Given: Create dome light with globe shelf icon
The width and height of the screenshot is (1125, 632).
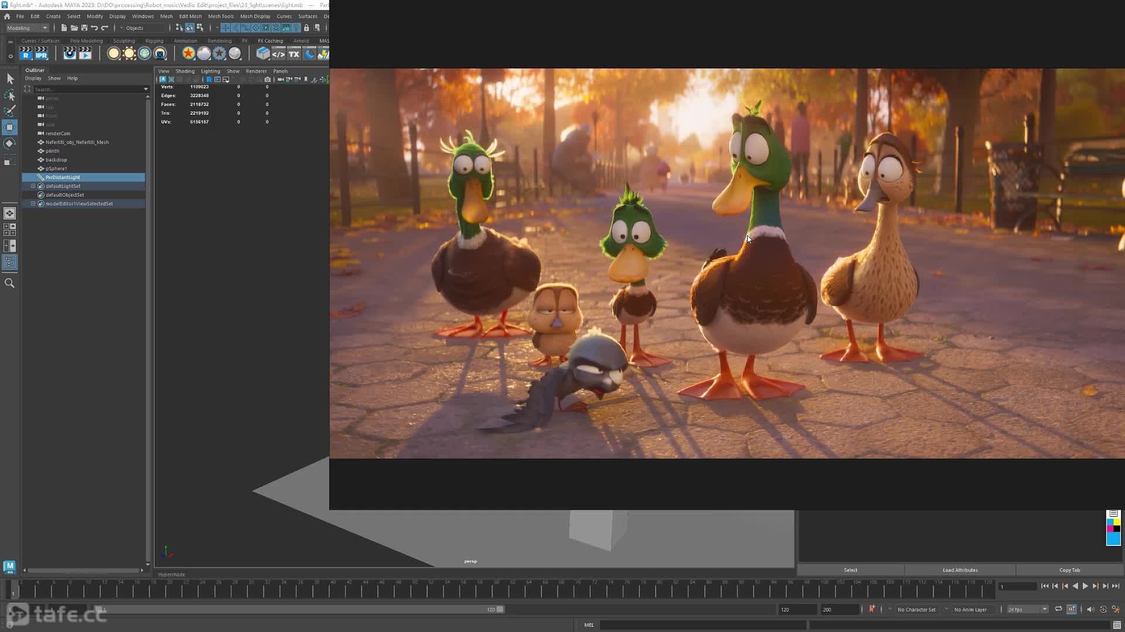Looking at the screenshot, I should (x=144, y=53).
